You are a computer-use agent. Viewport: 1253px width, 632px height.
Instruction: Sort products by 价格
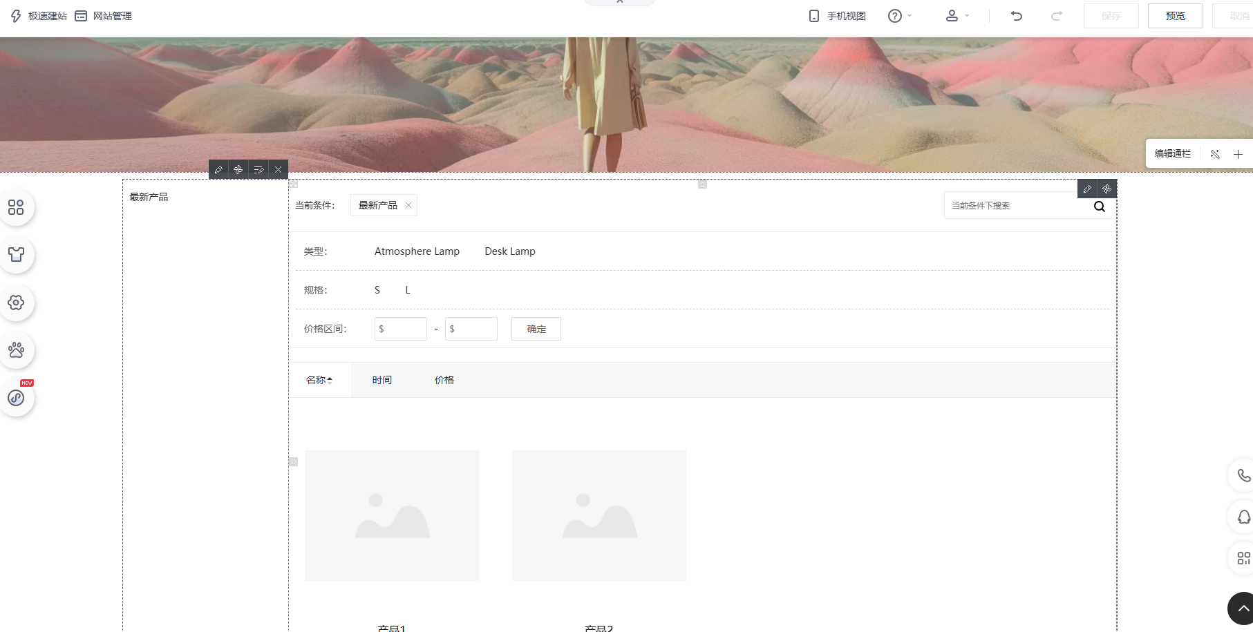pyautogui.click(x=444, y=380)
